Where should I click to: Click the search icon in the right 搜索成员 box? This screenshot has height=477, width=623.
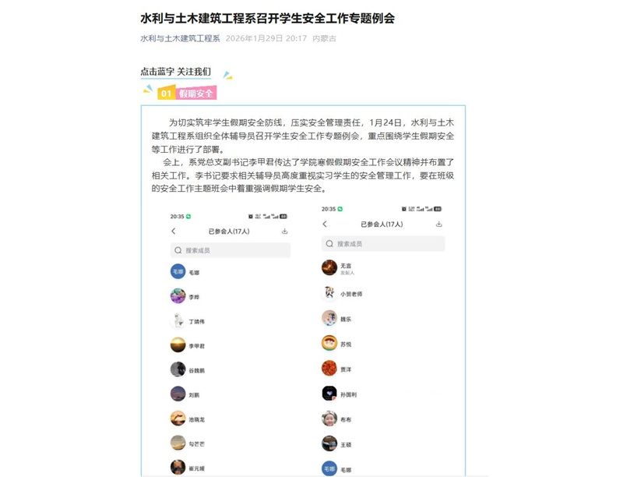click(x=329, y=243)
